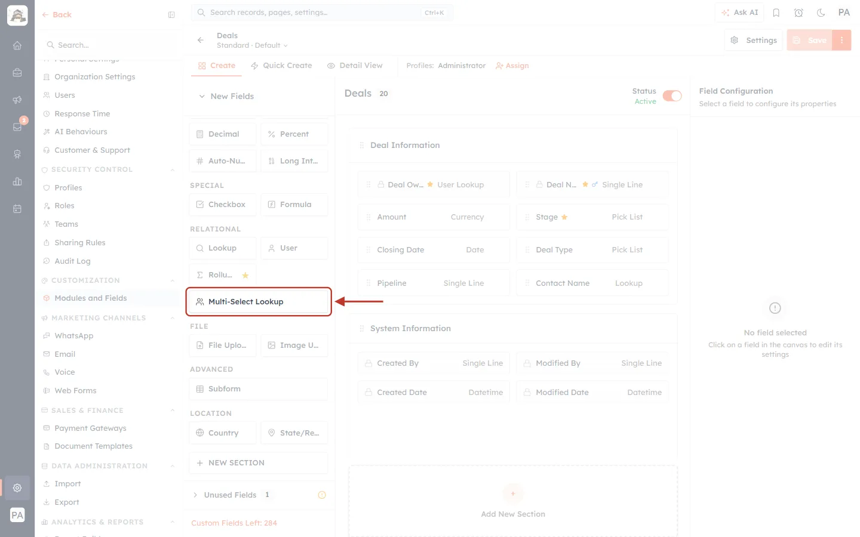Click the bookmark icon in the top bar

tap(776, 13)
